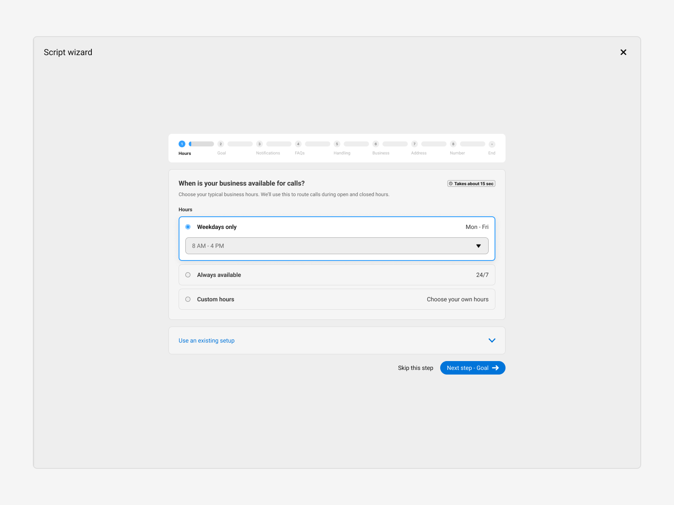The image size is (674, 505).
Task: Click the End step dot
Action: [x=492, y=144]
